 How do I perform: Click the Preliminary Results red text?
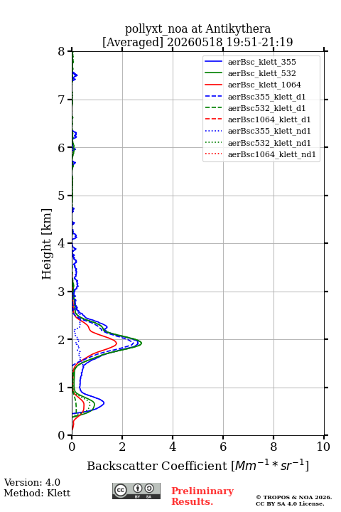pos(202,496)
